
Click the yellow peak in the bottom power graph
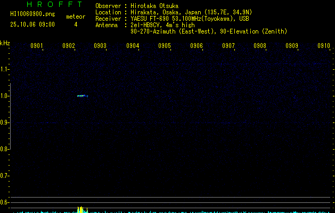coord(80,209)
